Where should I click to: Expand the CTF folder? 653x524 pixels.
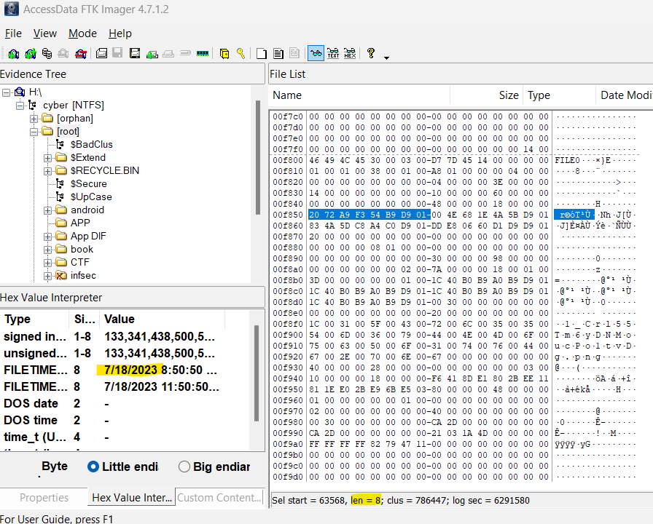point(47,263)
